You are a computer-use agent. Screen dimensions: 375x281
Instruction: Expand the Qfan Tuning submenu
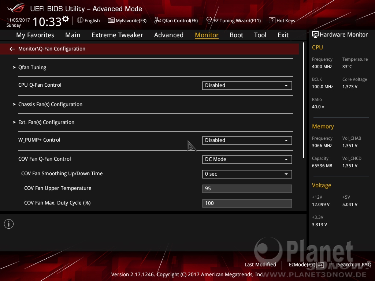[x=32, y=67]
